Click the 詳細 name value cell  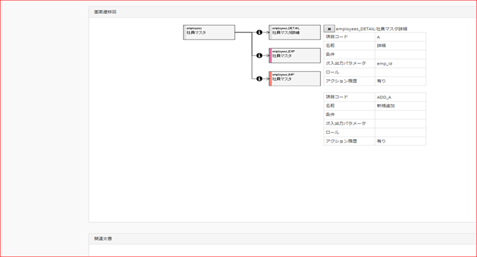pyautogui.click(x=400, y=46)
